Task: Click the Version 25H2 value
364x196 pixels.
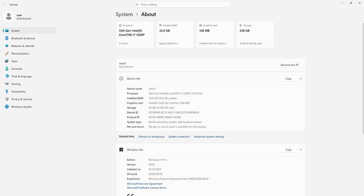Action: click(152, 165)
